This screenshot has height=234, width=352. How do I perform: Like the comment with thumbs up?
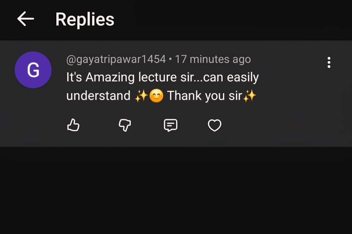tap(73, 125)
